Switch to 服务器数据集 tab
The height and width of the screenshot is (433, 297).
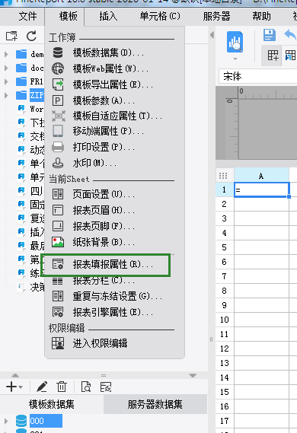tap(155, 404)
